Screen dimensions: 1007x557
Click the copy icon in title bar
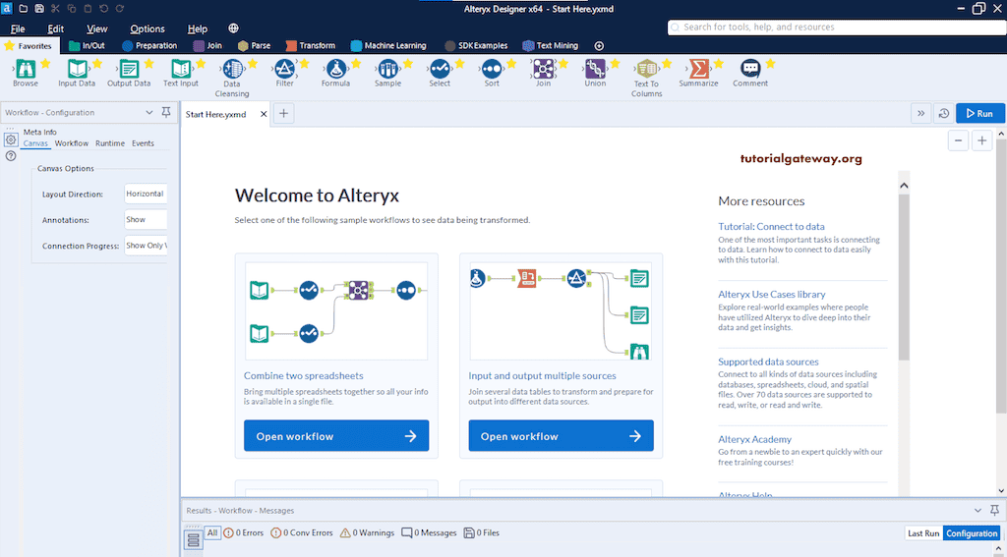click(x=71, y=8)
